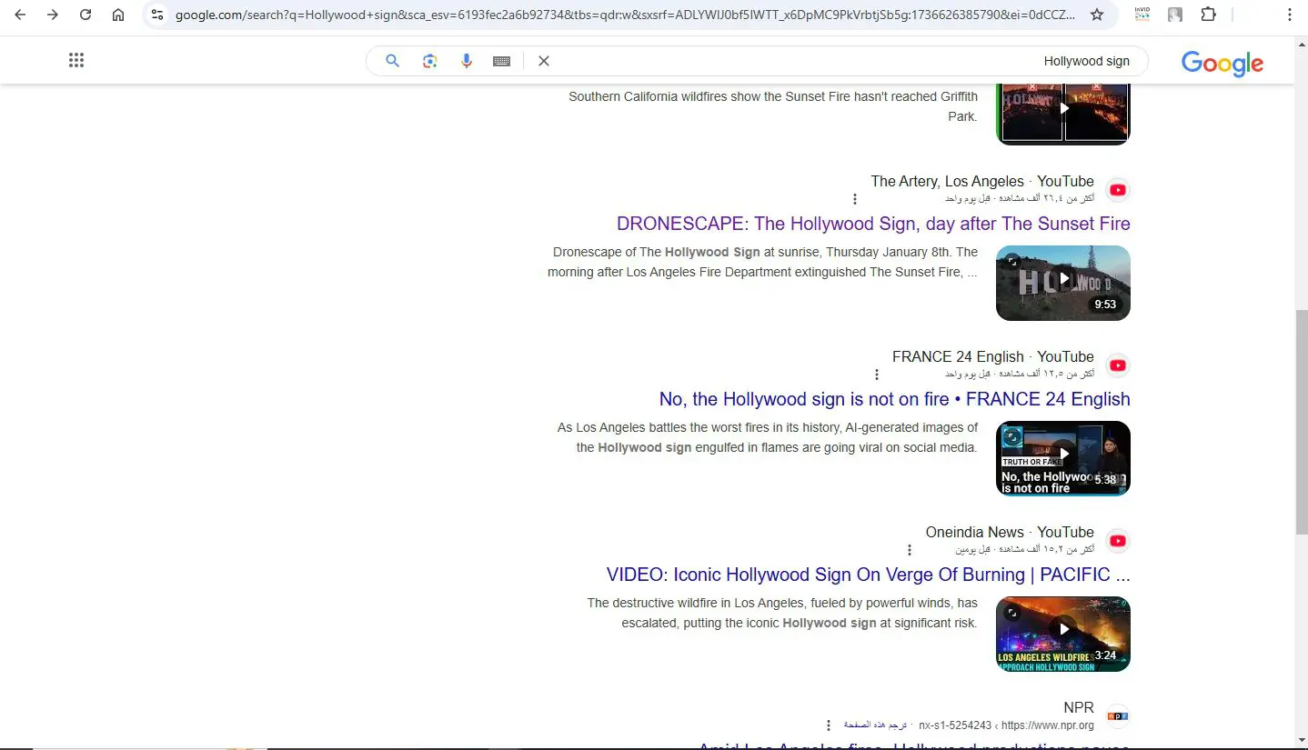The image size is (1308, 750).
Task: Click the page's vertical scrollbar thumb
Action: pyautogui.click(x=1301, y=421)
